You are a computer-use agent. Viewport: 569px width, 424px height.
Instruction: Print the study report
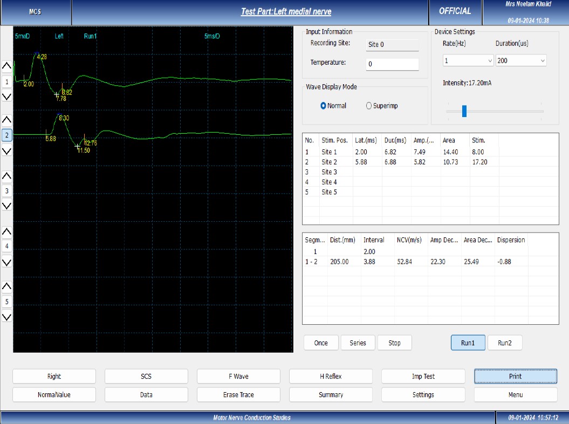click(x=515, y=376)
